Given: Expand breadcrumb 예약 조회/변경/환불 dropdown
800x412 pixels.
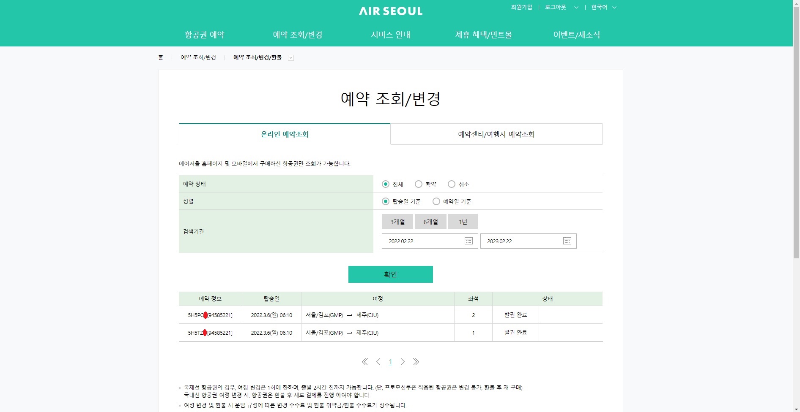Looking at the screenshot, I should click(291, 58).
